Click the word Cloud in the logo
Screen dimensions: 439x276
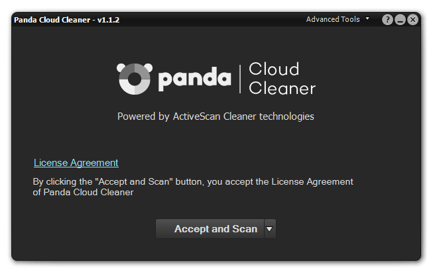coord(274,69)
